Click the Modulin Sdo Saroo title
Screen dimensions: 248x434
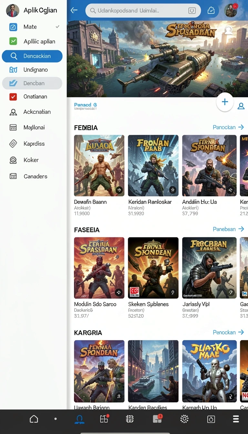pos(95,304)
